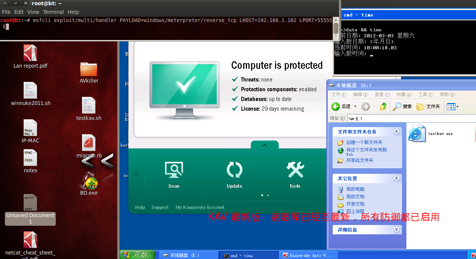Open terminal Edit menu
This screenshot has height=259, width=476.
click(x=19, y=12)
